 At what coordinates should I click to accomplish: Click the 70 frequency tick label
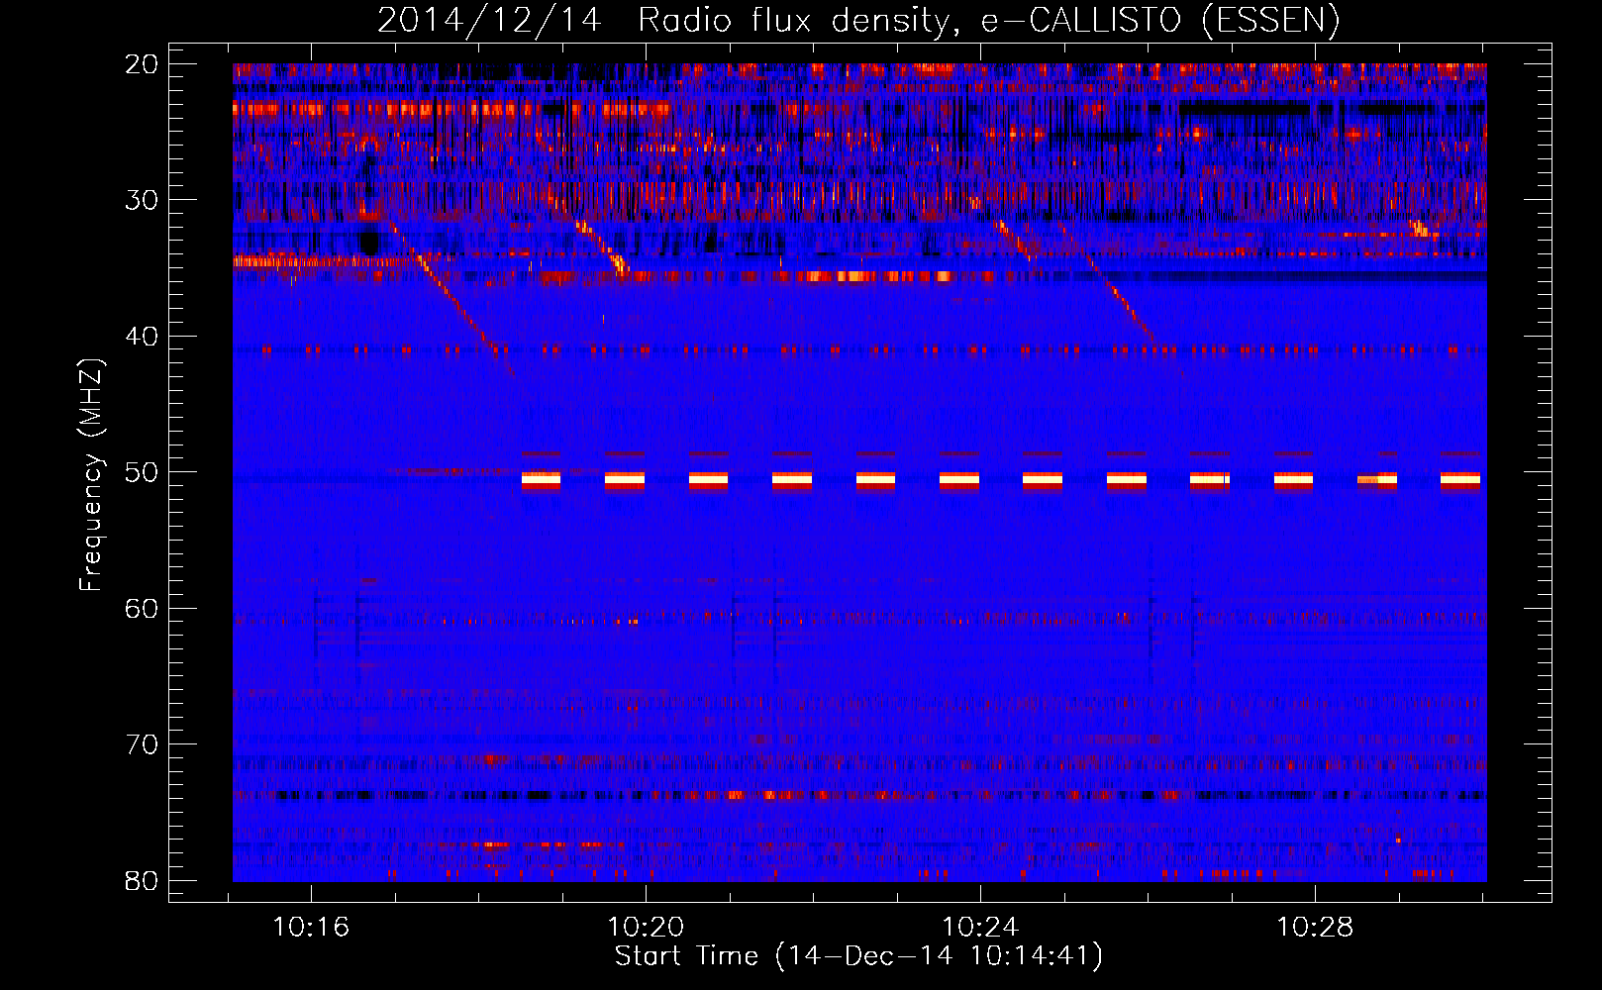[x=142, y=744]
